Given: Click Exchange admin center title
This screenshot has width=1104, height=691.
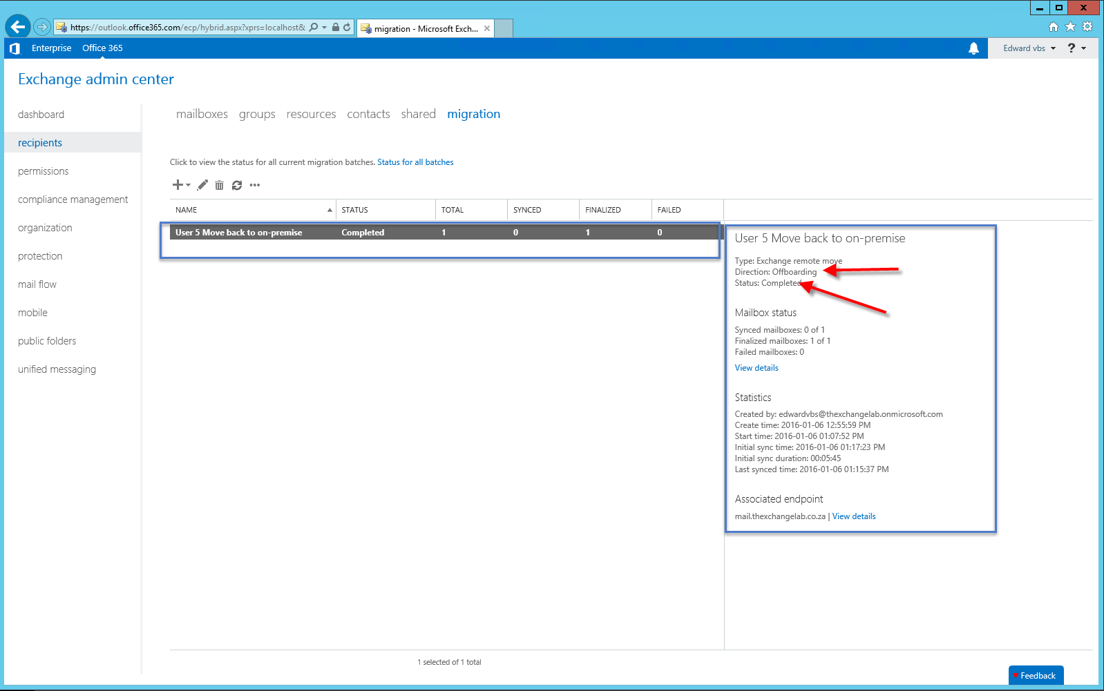Looking at the screenshot, I should coord(96,79).
